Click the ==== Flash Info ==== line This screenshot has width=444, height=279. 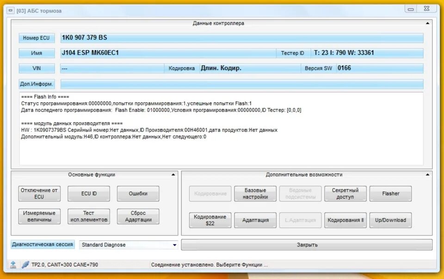pyautogui.click(x=45, y=97)
